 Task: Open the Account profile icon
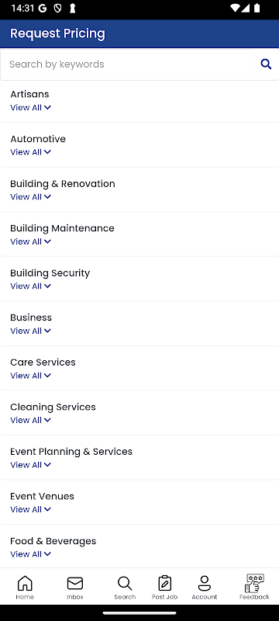point(205,583)
